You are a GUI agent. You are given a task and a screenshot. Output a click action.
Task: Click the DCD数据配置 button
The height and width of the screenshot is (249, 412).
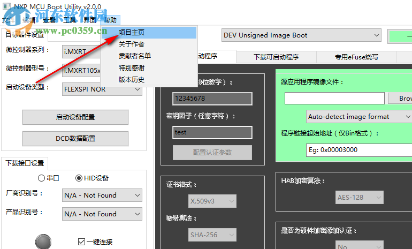point(75,139)
